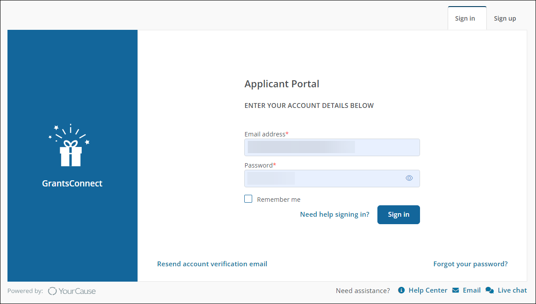Click the Powered by: text
Screen dimensions: 536x304
coord(25,291)
